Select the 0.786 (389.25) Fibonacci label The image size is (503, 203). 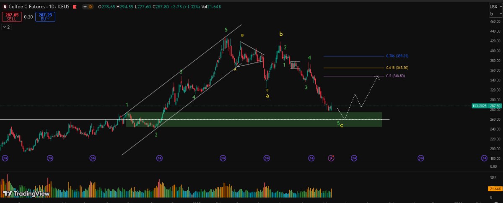click(x=397, y=56)
